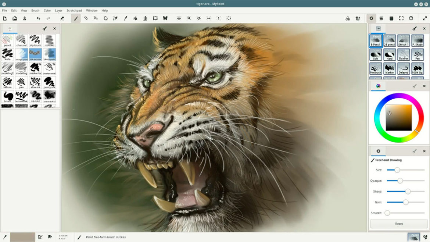Viewport: 430px width, 242px height.
Task: Click the zoom magnifier tool
Action: 189,18
